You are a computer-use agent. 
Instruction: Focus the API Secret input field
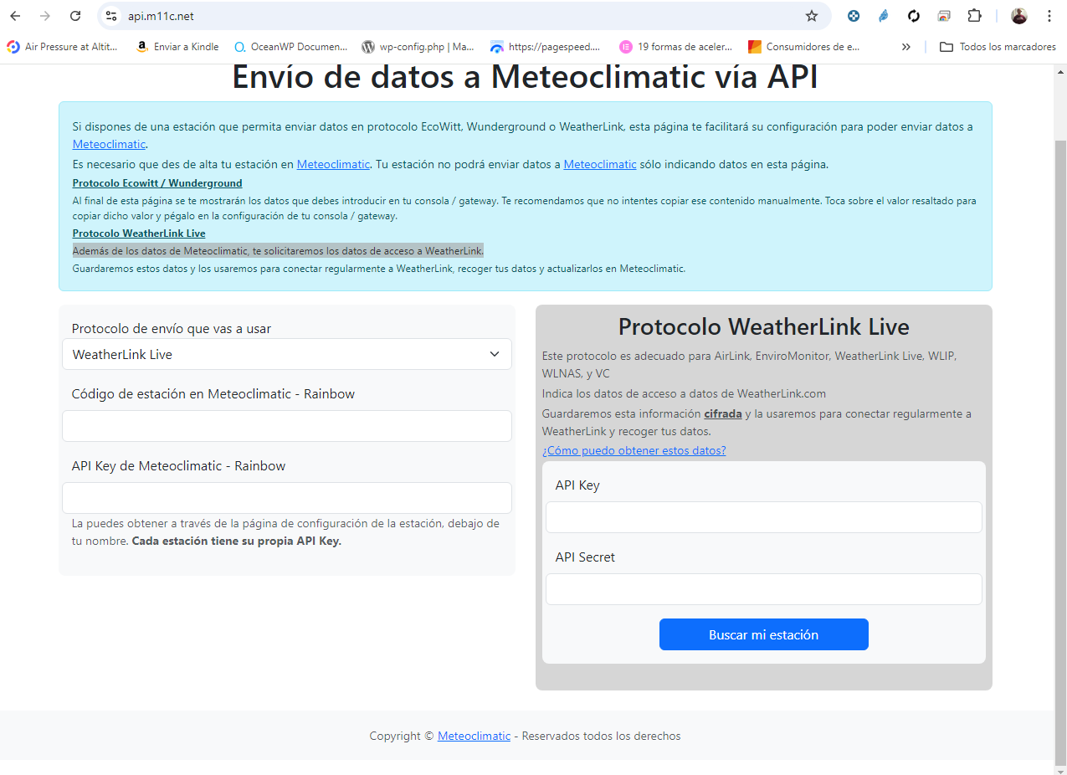pyautogui.click(x=763, y=589)
